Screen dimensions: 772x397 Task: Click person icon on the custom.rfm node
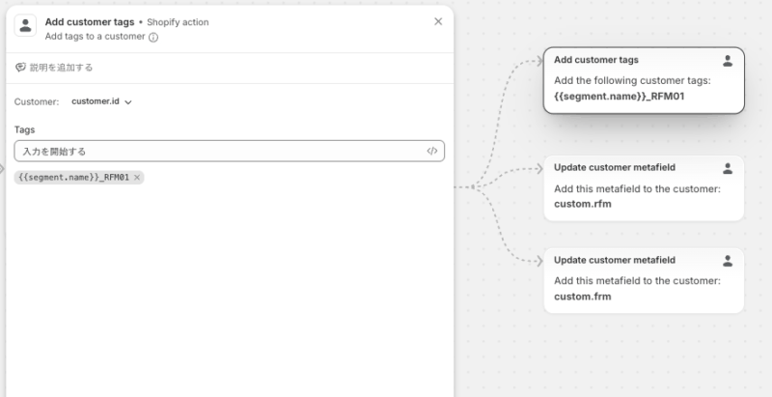click(728, 167)
